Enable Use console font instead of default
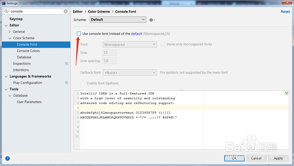Image resolution: width=294 pixels, height=166 pixels. 79,34
